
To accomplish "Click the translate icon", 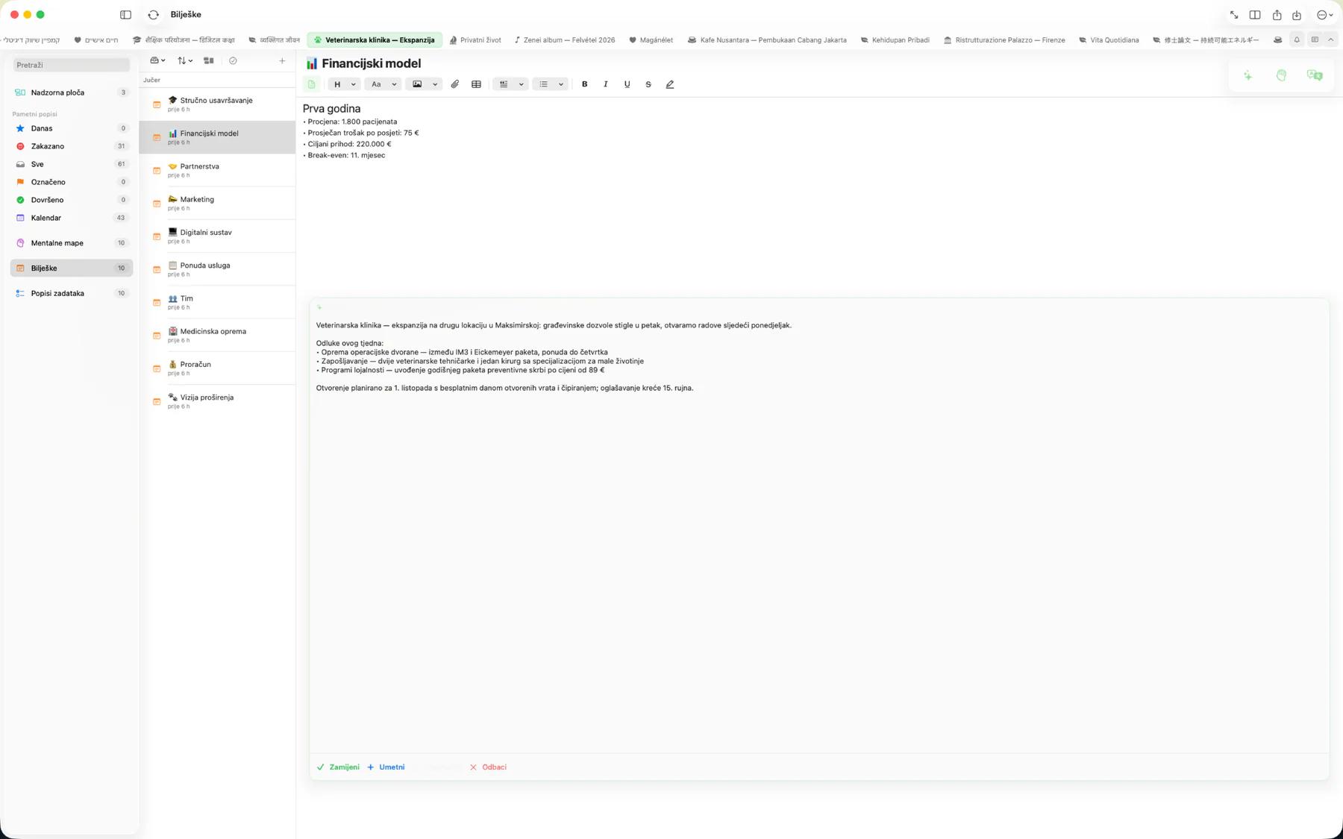I will [1315, 75].
